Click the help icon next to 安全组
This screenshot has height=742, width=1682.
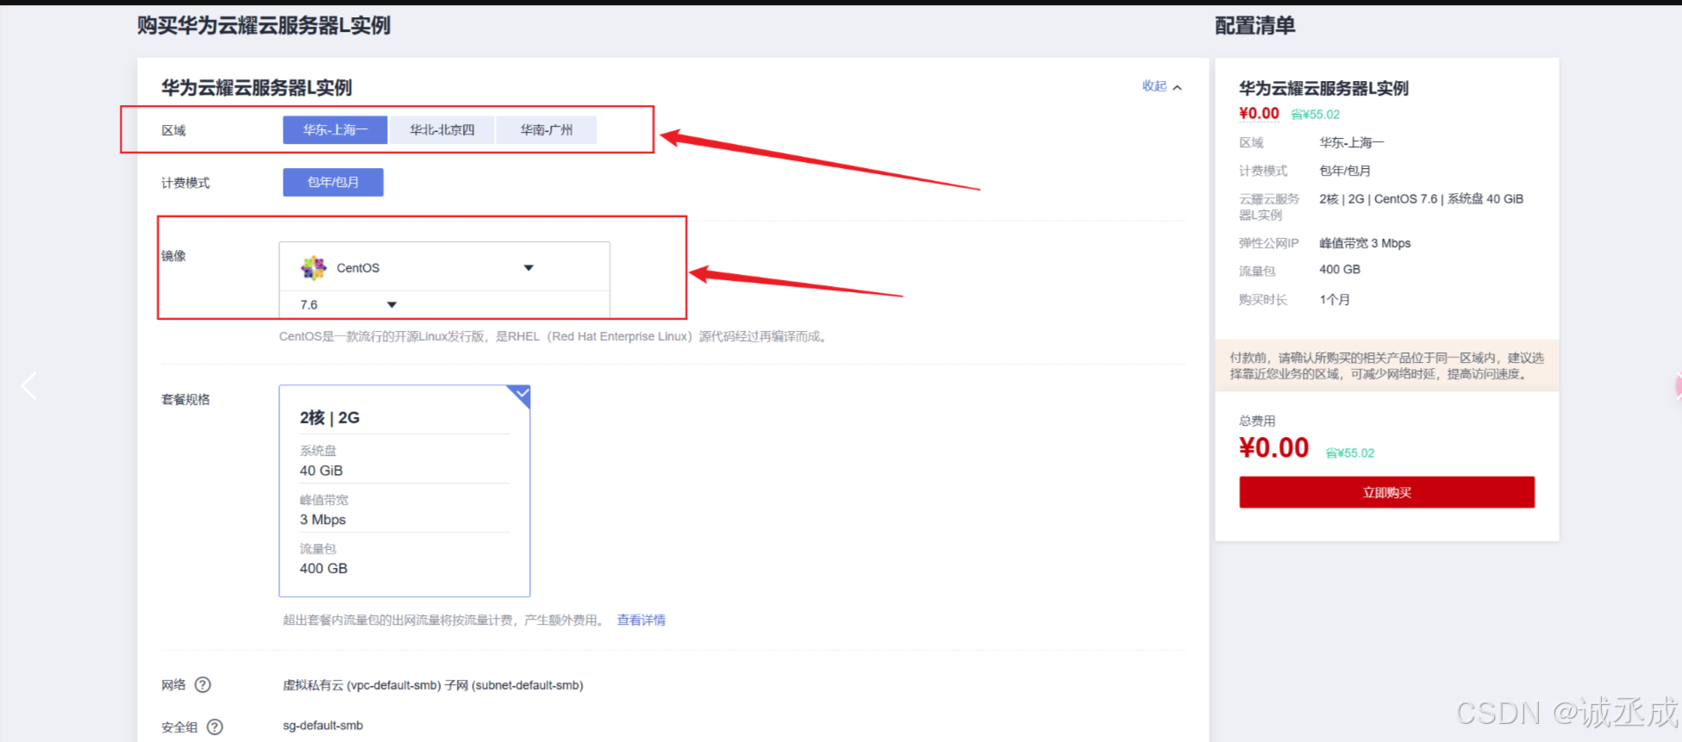[215, 726]
